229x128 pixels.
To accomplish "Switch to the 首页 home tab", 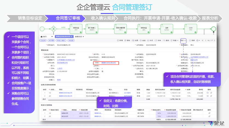I will coord(44,36).
